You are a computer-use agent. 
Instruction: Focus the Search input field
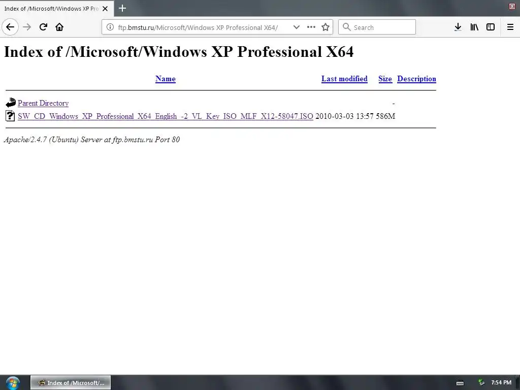tap(377, 27)
